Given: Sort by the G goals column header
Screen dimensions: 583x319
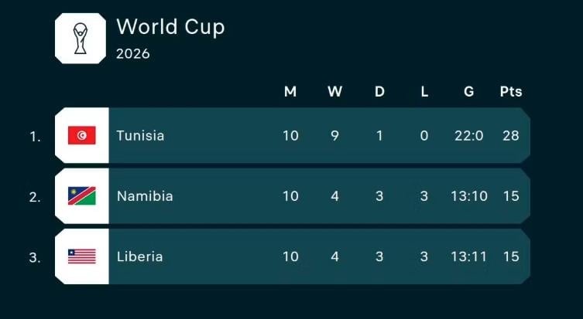Looking at the screenshot, I should tap(468, 91).
